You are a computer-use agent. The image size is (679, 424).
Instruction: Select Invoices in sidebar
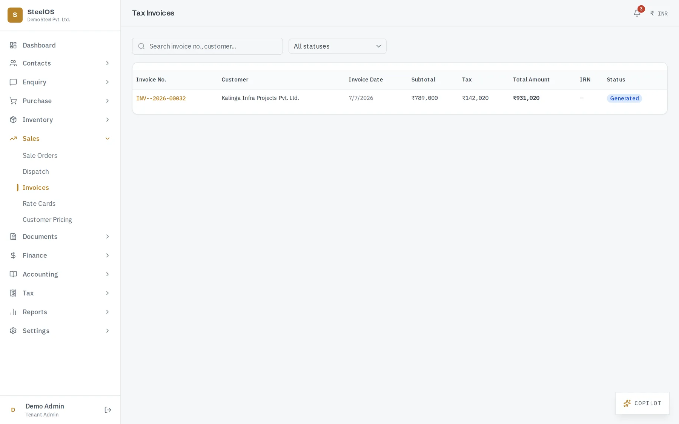tap(36, 187)
